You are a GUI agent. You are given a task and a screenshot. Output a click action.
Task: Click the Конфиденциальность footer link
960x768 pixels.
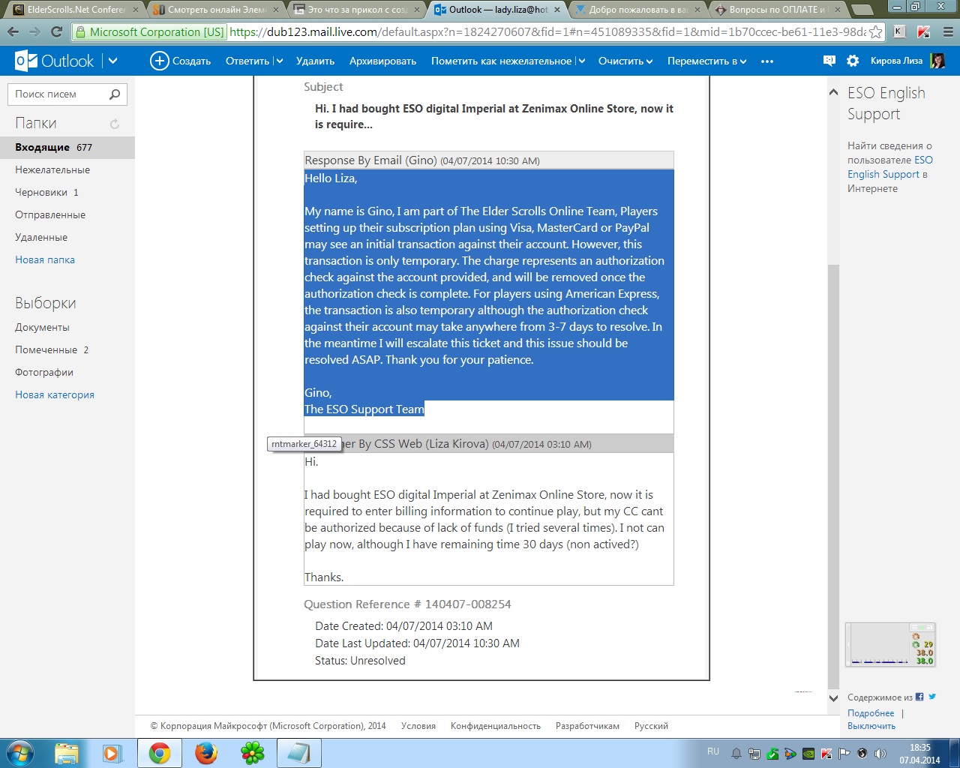point(496,726)
